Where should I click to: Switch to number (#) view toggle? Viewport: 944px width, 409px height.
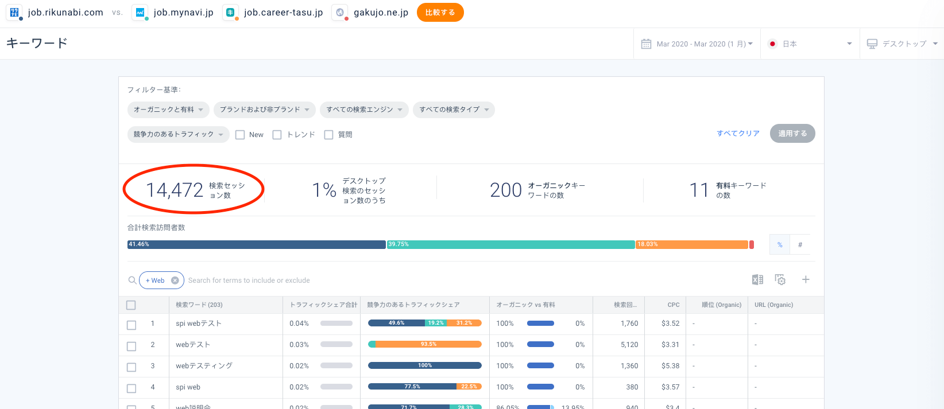800,245
